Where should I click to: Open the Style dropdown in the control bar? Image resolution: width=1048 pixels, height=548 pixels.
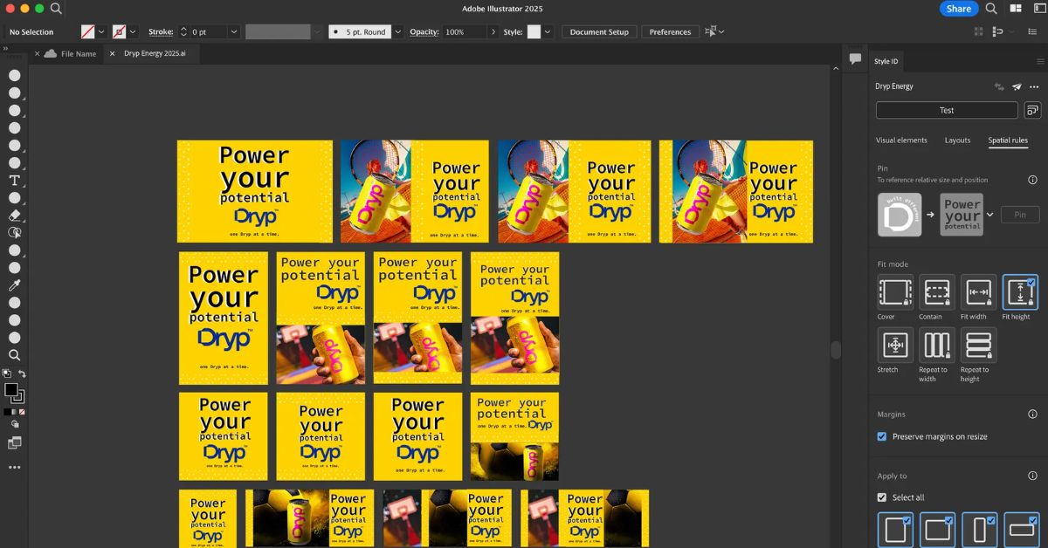pyautogui.click(x=546, y=31)
